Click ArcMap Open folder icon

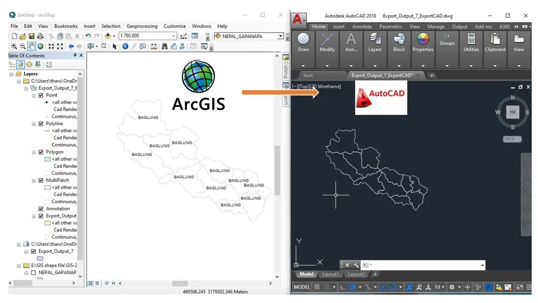23,36
